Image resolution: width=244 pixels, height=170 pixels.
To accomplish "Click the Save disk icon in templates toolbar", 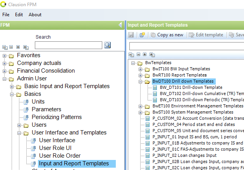I will point(131,35).
